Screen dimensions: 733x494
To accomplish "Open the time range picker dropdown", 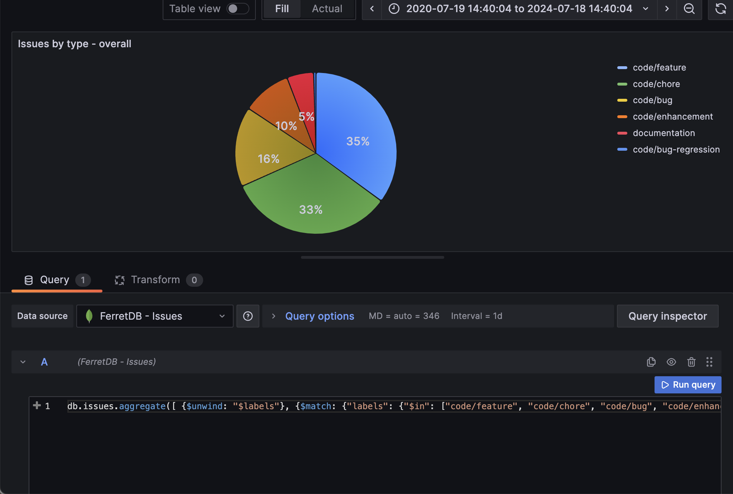I will [519, 9].
